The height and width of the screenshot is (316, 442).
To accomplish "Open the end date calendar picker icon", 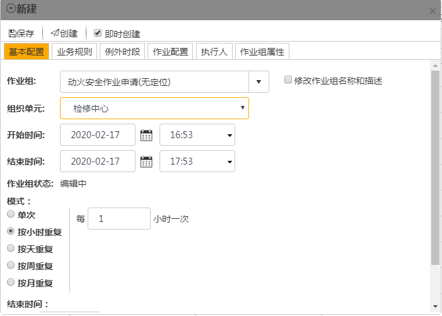I will (x=146, y=161).
